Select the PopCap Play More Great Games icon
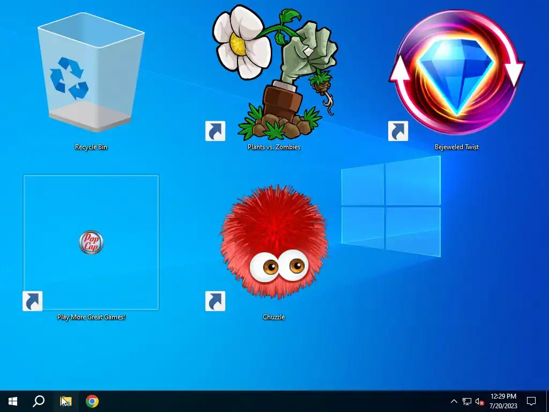Viewport: 549px width, 412px height. pos(91,242)
